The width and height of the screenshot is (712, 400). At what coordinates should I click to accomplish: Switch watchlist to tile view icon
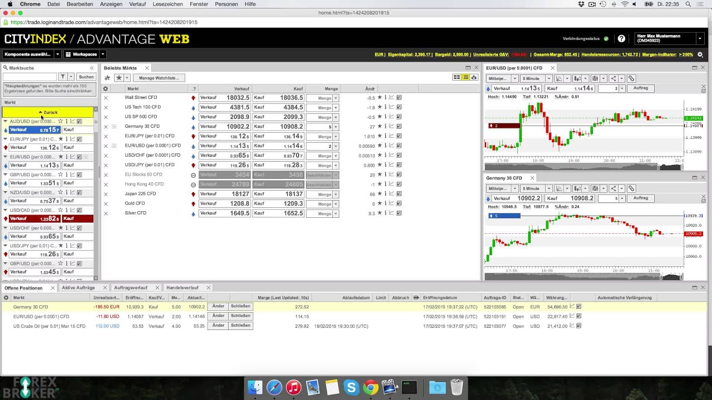point(457,77)
